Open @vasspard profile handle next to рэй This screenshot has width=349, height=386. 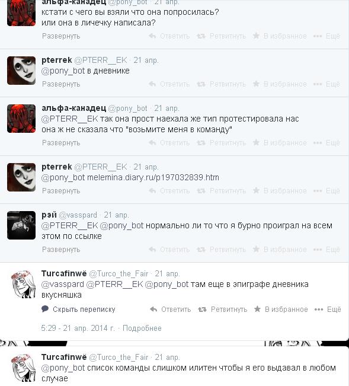point(78,215)
